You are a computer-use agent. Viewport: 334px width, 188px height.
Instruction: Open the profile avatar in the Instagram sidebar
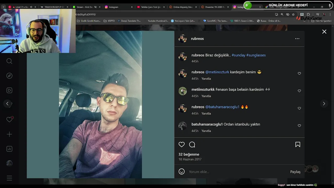9,163
